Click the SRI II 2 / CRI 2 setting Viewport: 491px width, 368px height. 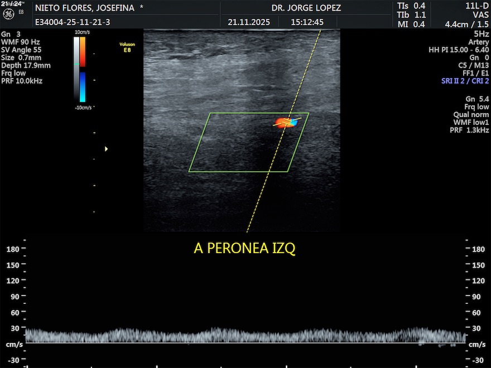(464, 81)
